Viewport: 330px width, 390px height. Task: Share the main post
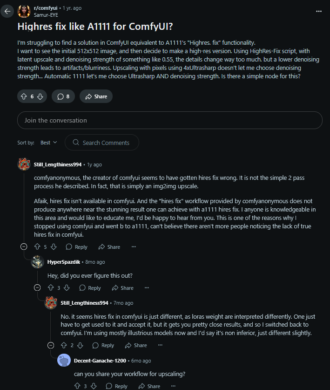coord(96,96)
